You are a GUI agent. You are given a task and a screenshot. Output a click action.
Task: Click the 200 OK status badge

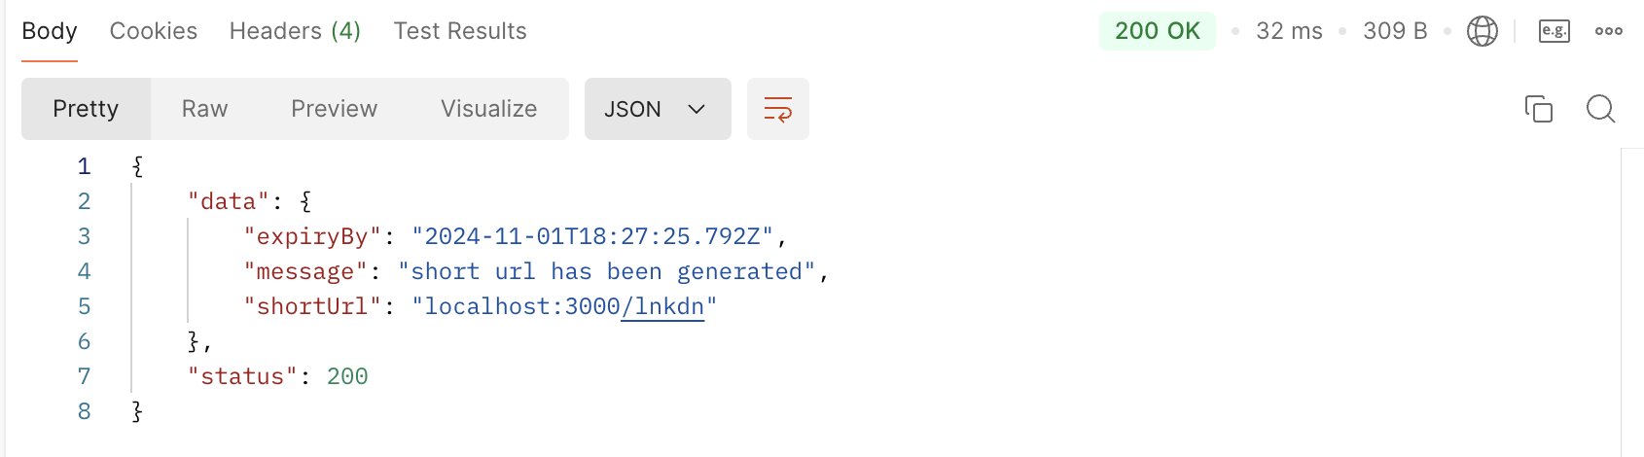click(1158, 31)
